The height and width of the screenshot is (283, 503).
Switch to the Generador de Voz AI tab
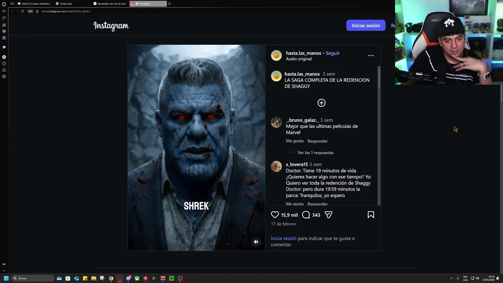(x=110, y=4)
